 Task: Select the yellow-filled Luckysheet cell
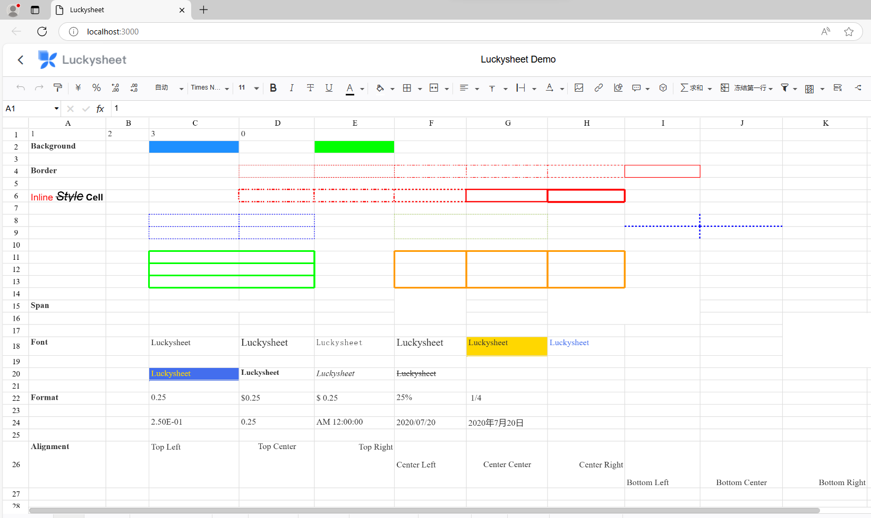[507, 346]
